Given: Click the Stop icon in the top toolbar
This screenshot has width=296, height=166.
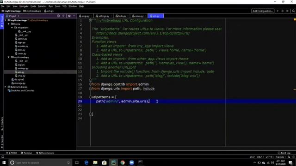Looking at the screenshot, I should (x=287, y=11).
